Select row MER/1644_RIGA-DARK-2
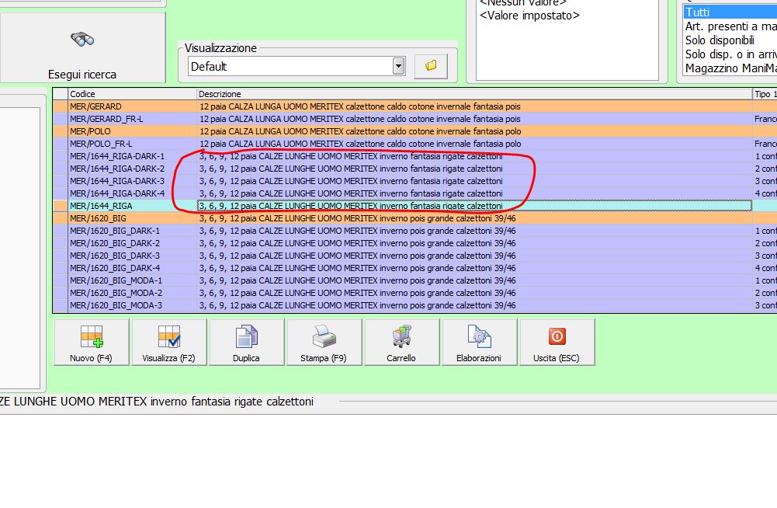The height and width of the screenshot is (508, 777). (132, 169)
